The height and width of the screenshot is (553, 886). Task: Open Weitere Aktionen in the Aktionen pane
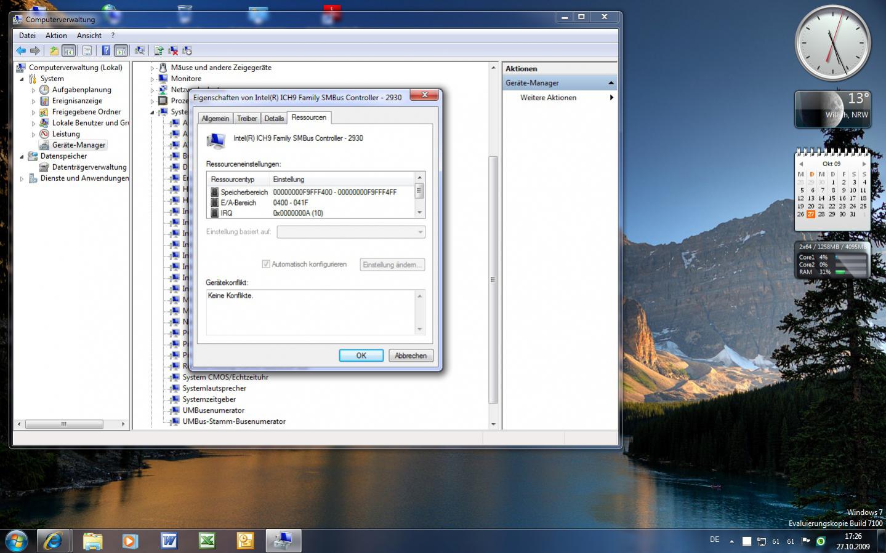tap(548, 98)
